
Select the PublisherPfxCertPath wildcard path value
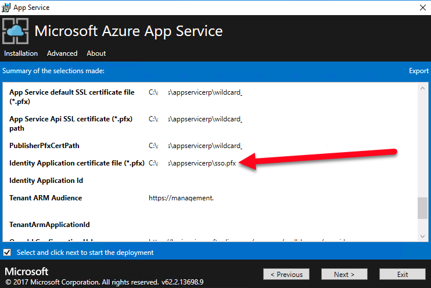pos(195,146)
